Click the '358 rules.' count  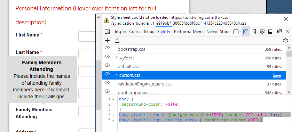coord(273,49)
